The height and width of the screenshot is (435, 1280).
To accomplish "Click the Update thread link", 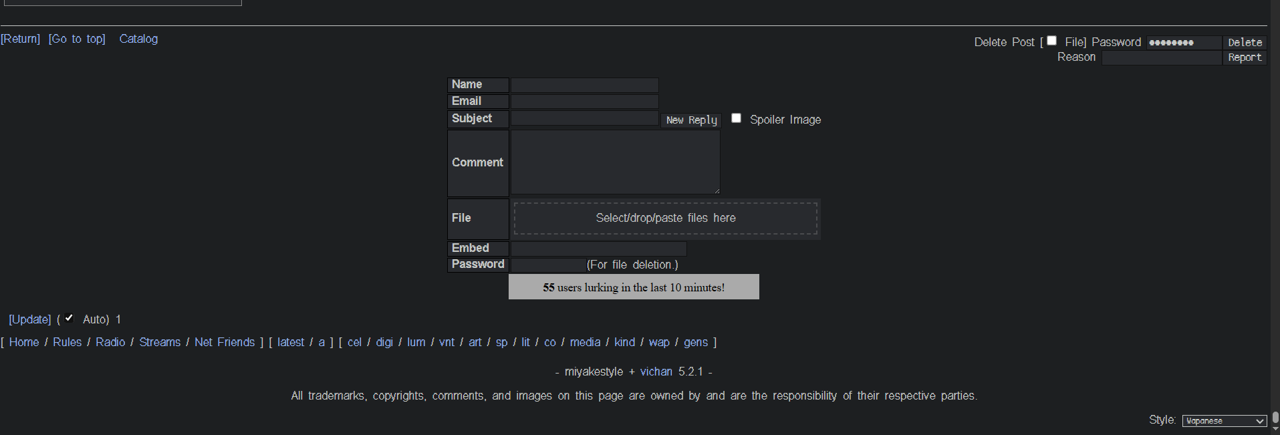I will coord(30,319).
